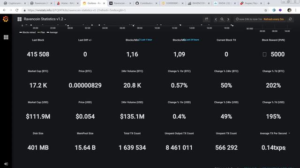Viewport: 300px width, 168px height.
Task: Close the active Grafana tab
Action: 104,3
